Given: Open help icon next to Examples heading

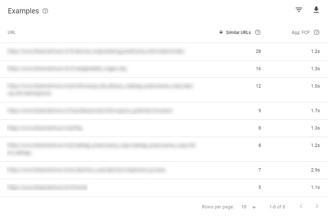Looking at the screenshot, I should (45, 11).
